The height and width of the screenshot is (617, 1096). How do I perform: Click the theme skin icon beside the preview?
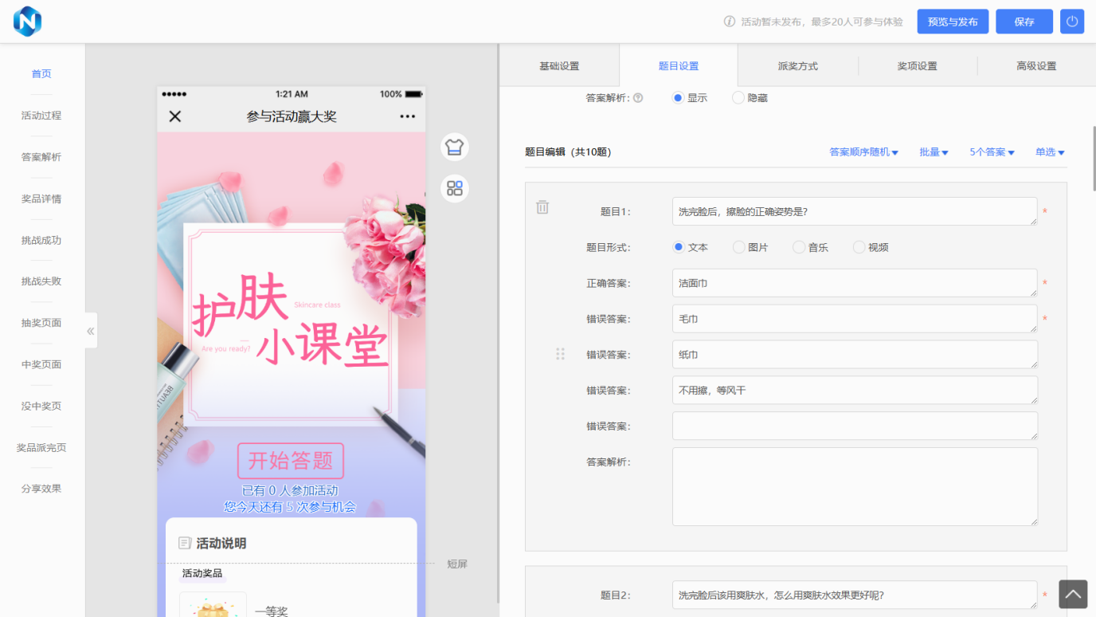[x=454, y=147]
